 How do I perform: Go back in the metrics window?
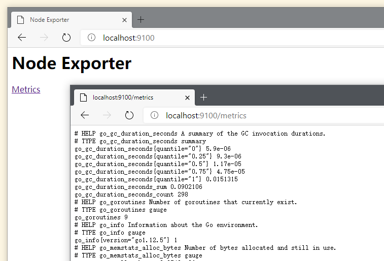(85, 115)
